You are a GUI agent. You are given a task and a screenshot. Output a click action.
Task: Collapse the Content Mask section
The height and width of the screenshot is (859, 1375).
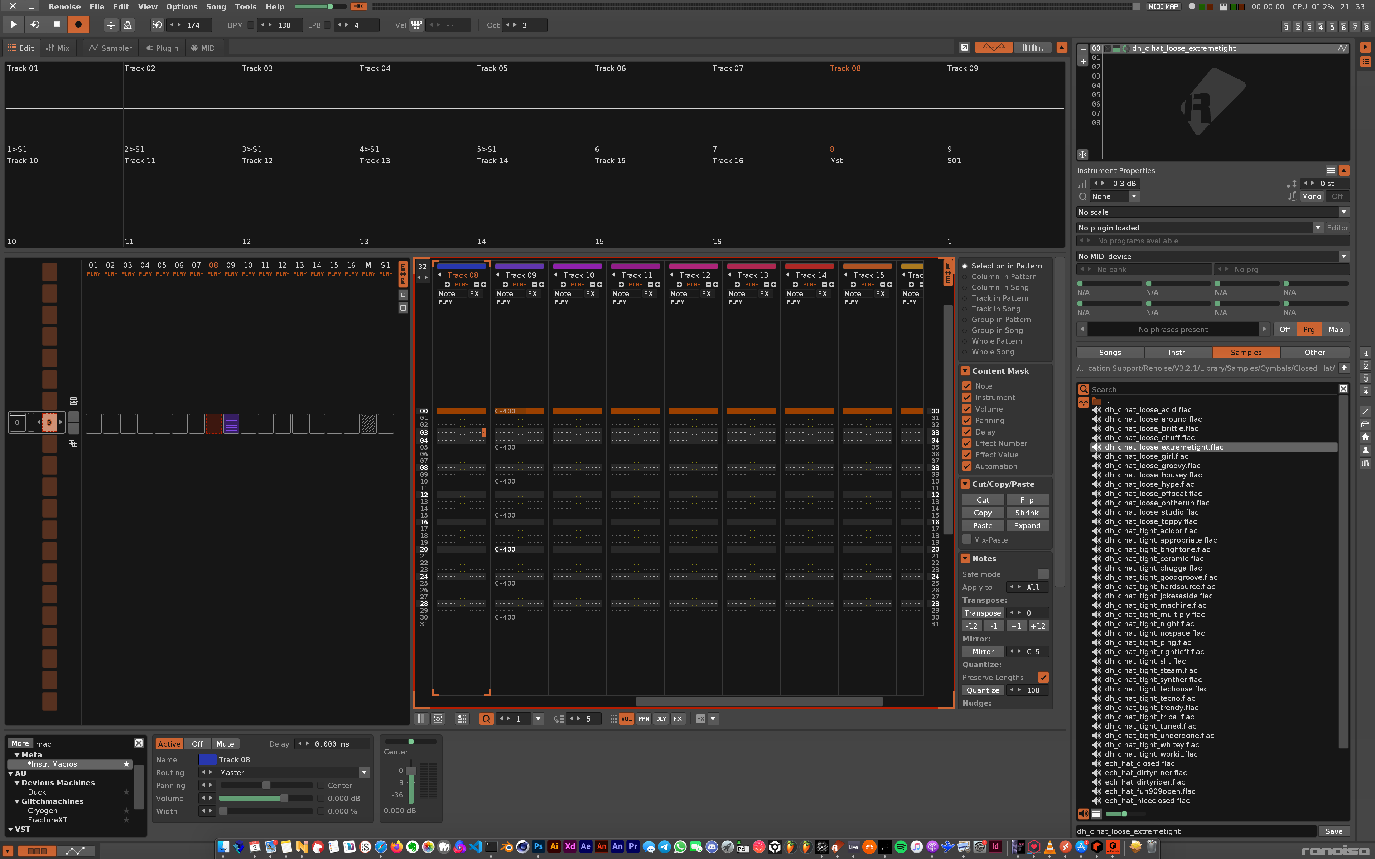coord(965,371)
